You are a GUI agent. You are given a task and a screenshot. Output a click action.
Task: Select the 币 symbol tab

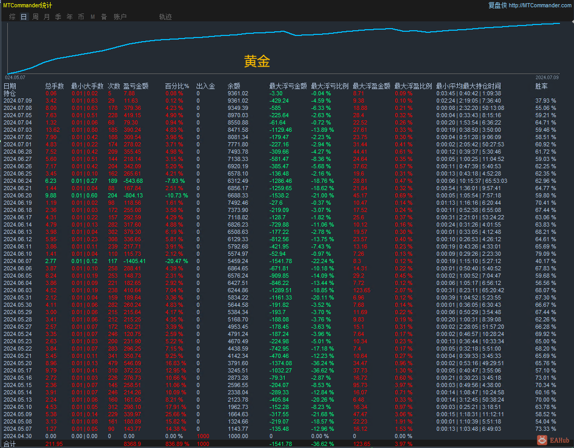[x=81, y=17]
